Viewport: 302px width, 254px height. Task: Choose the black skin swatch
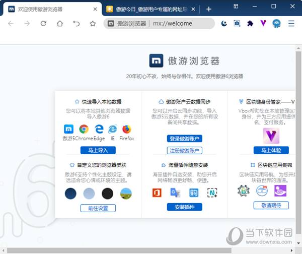pyautogui.click(x=108, y=194)
